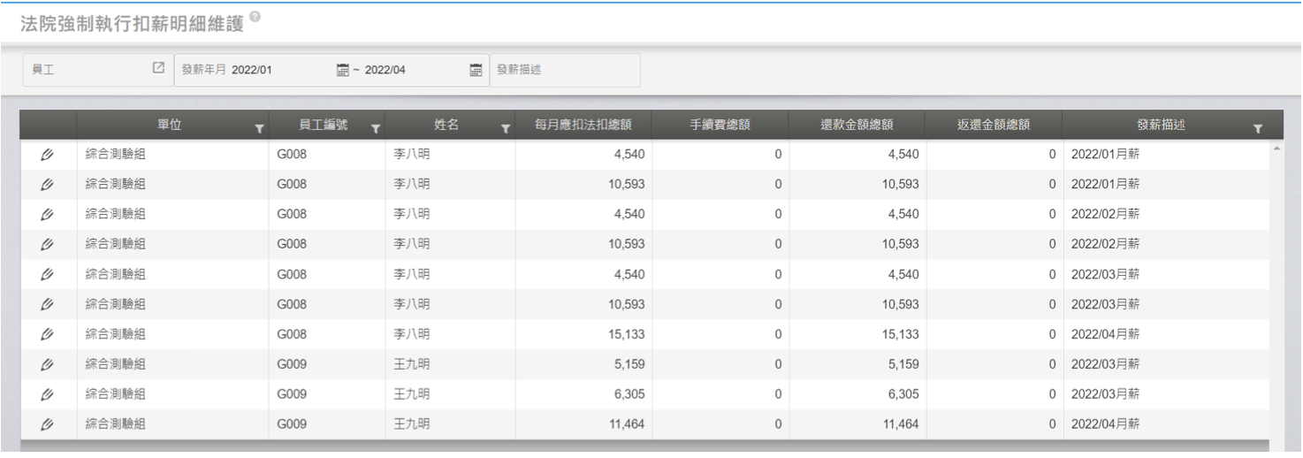Open calendar for end month 2022/04
Screen dimensions: 1303x458
coord(476,71)
